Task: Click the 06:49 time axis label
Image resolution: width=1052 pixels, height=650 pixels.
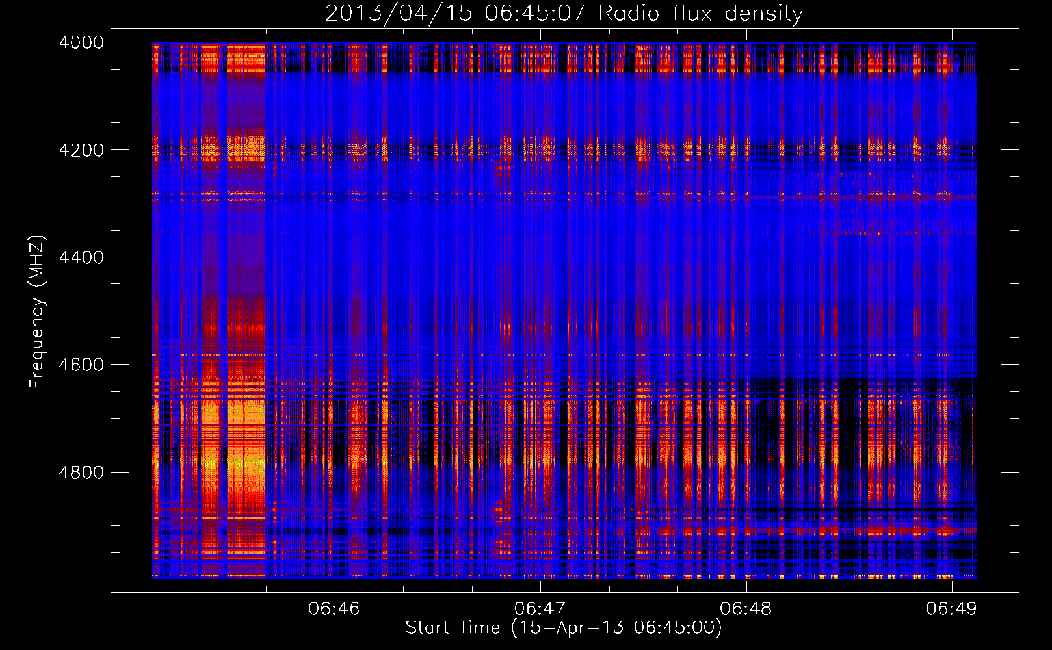Action: (x=951, y=608)
